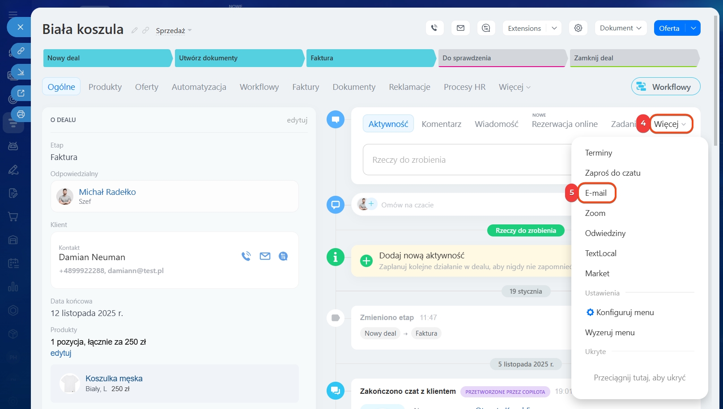Screen dimensions: 723x409
Task: Set deal stage to Do sprawdzenia
Action: (501, 58)
